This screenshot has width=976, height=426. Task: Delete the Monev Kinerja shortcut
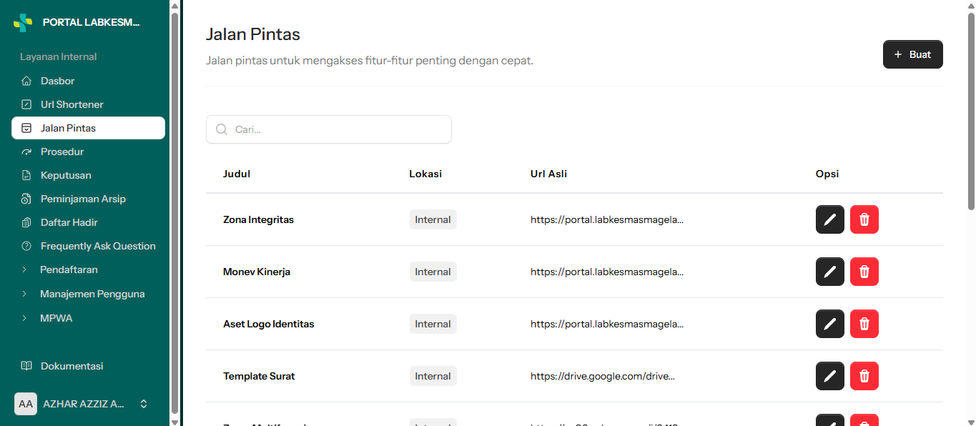[864, 272]
